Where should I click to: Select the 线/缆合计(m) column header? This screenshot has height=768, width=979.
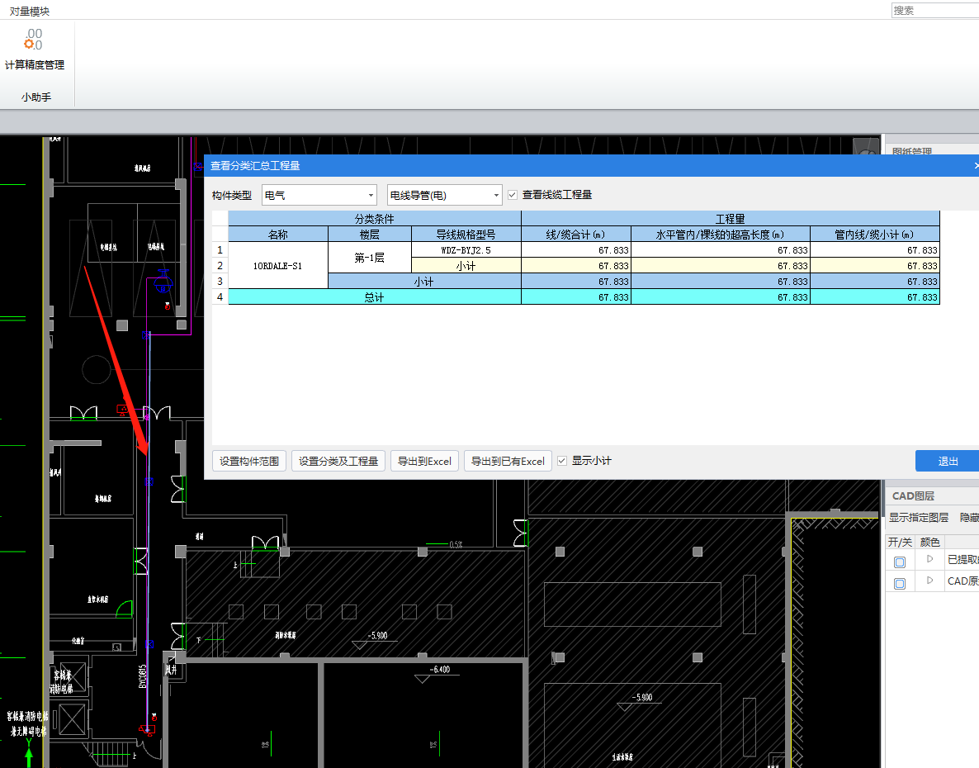tap(575, 235)
